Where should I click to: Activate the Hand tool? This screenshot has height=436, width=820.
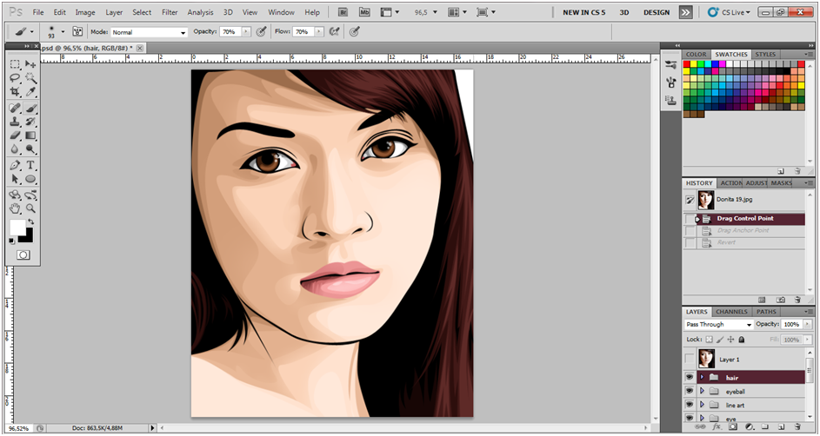tap(15, 208)
